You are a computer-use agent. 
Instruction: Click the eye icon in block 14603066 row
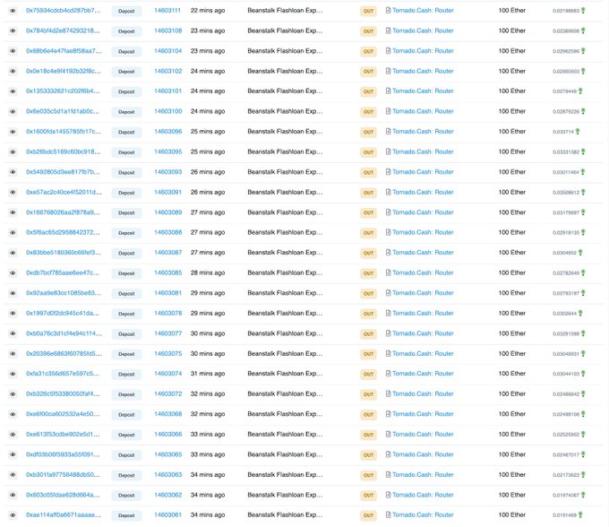[x=13, y=435]
